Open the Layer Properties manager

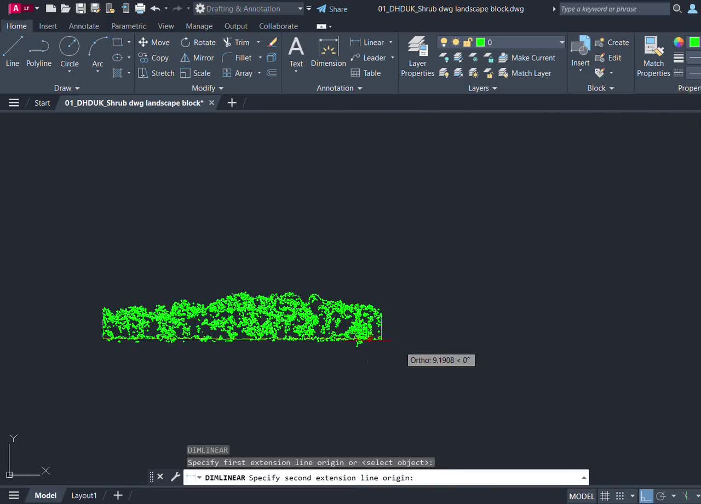(x=417, y=55)
